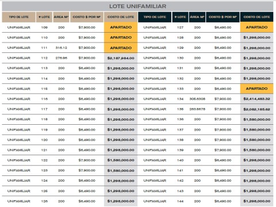Click lot number 144 in the right table
The width and height of the screenshot is (276, 207).
click(x=180, y=201)
